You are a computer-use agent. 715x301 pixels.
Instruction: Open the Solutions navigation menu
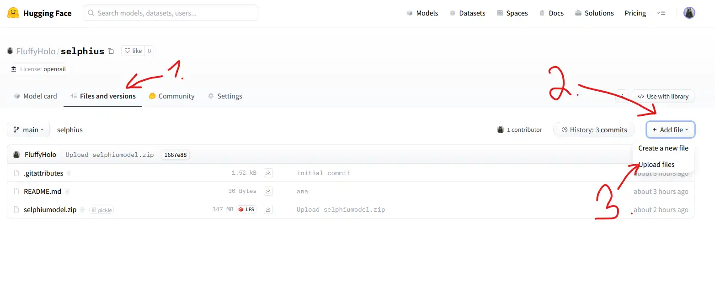click(594, 13)
